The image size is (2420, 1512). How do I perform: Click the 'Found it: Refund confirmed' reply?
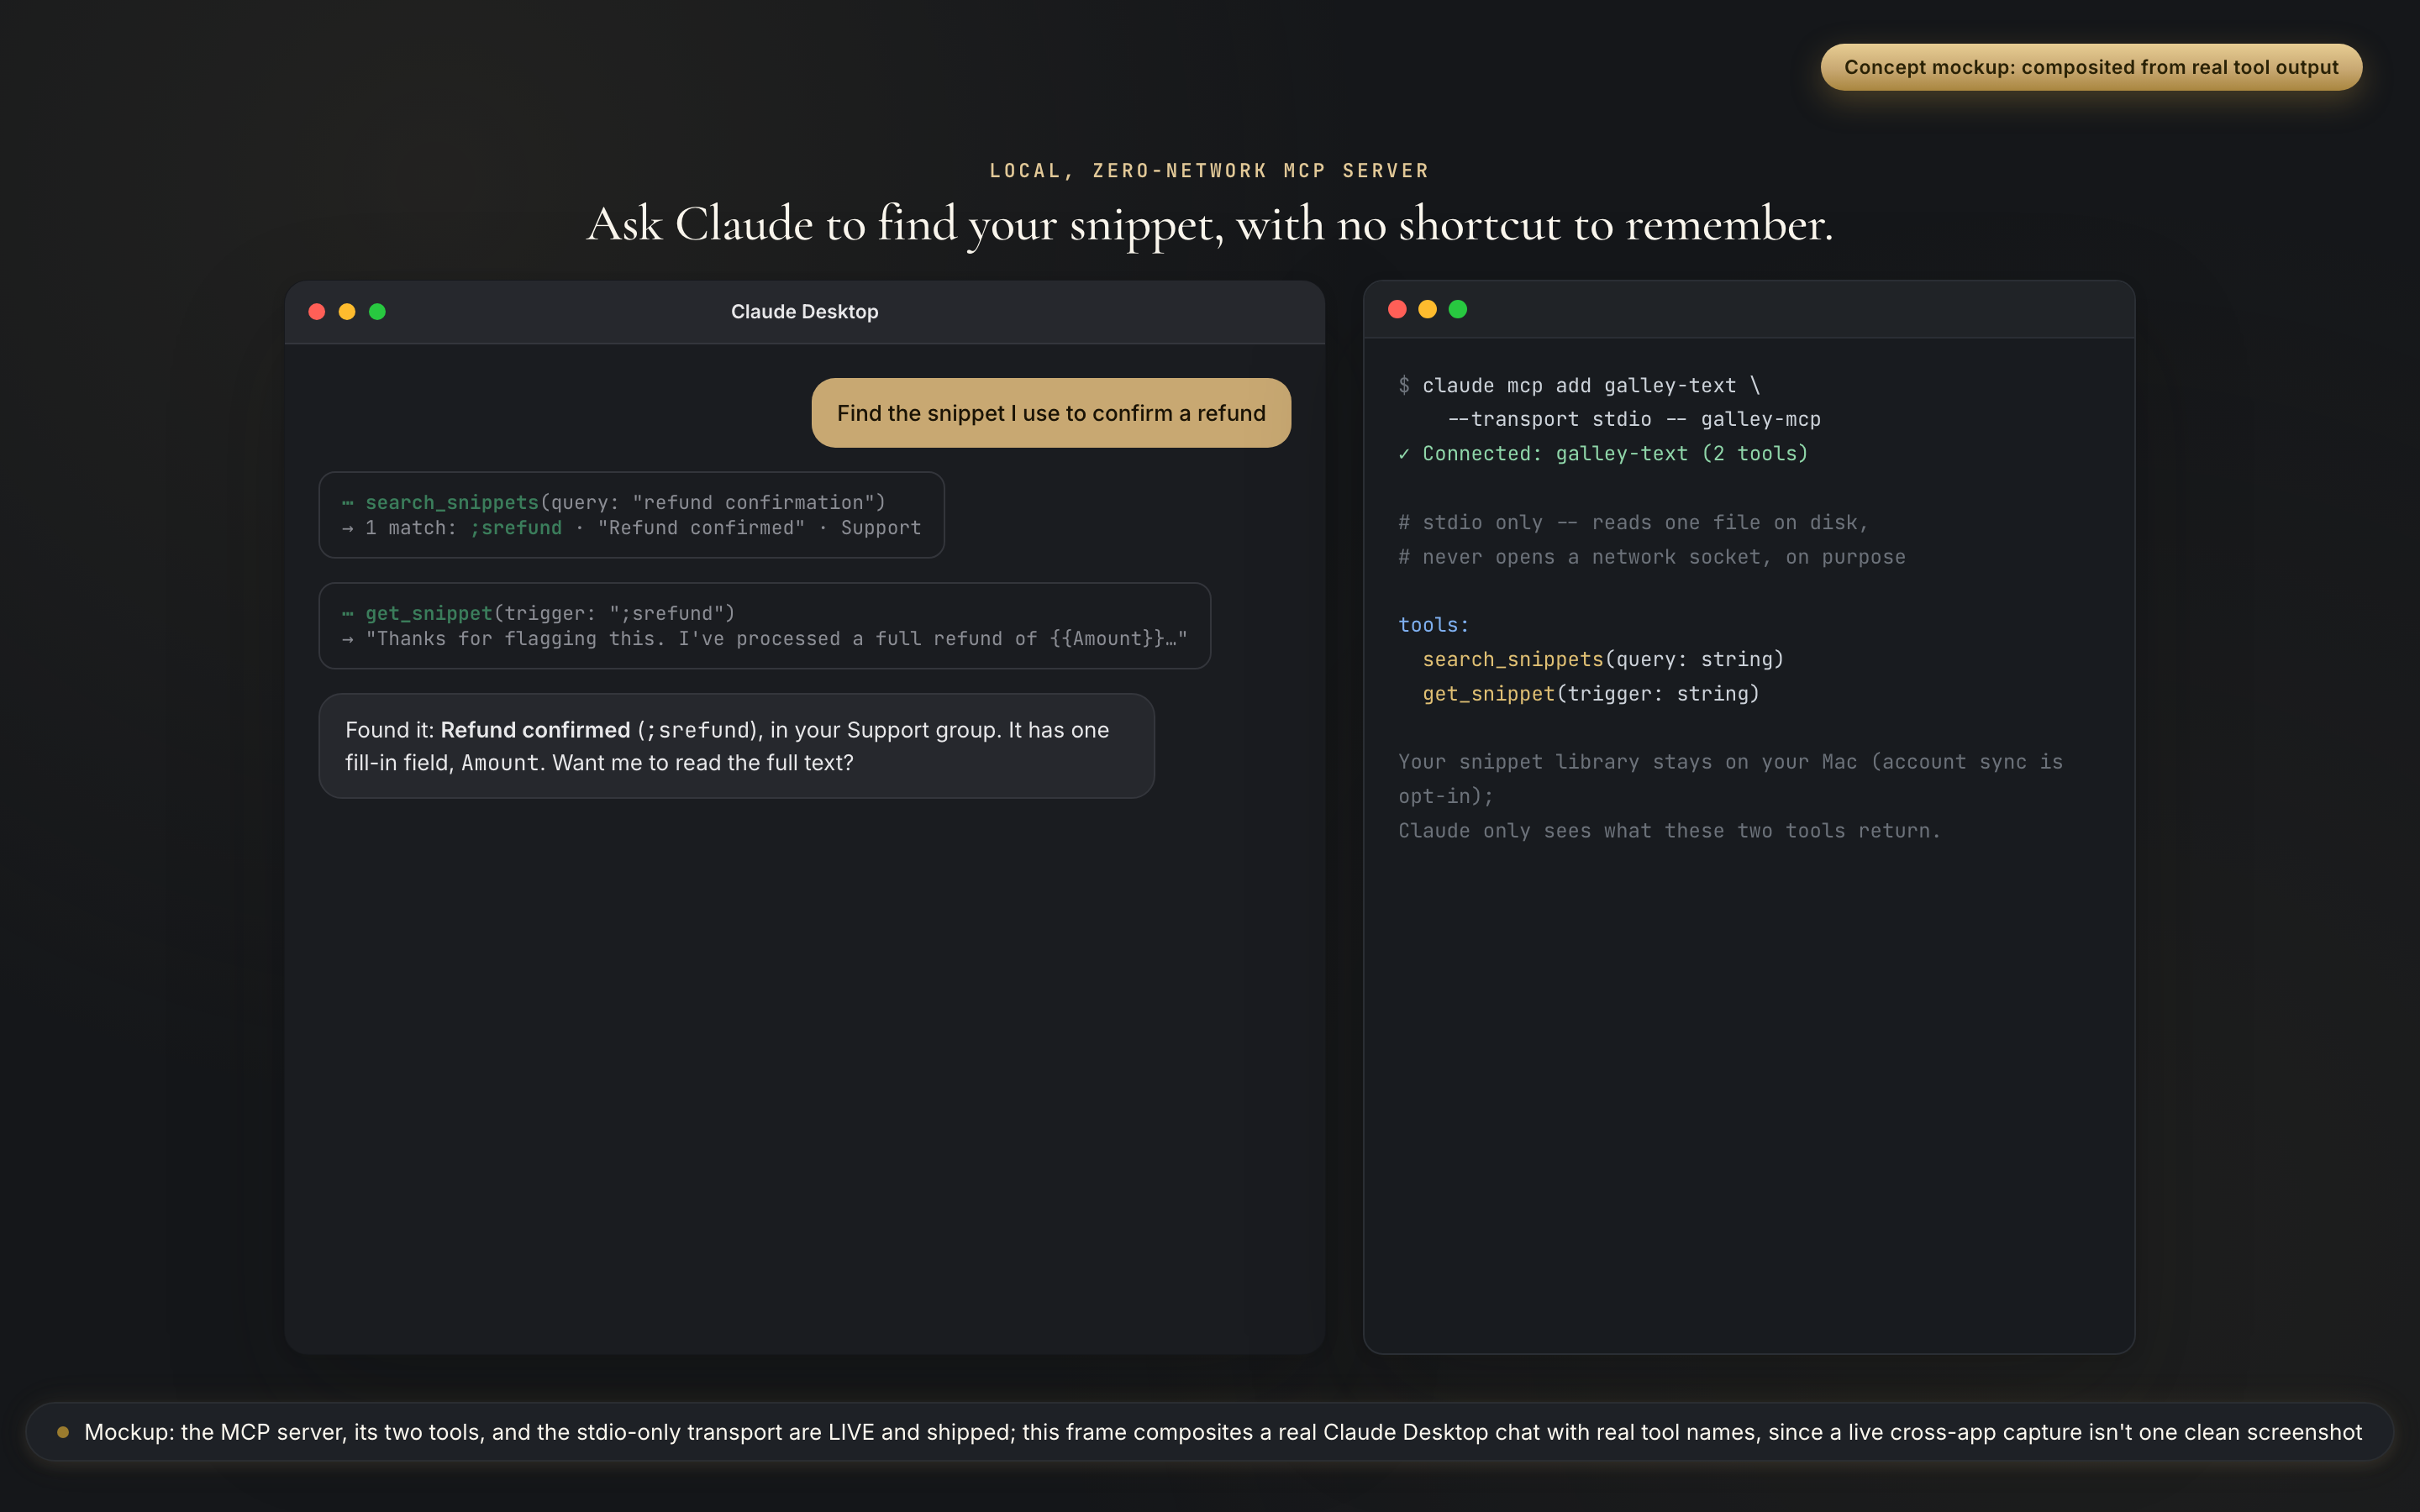[x=736, y=746]
